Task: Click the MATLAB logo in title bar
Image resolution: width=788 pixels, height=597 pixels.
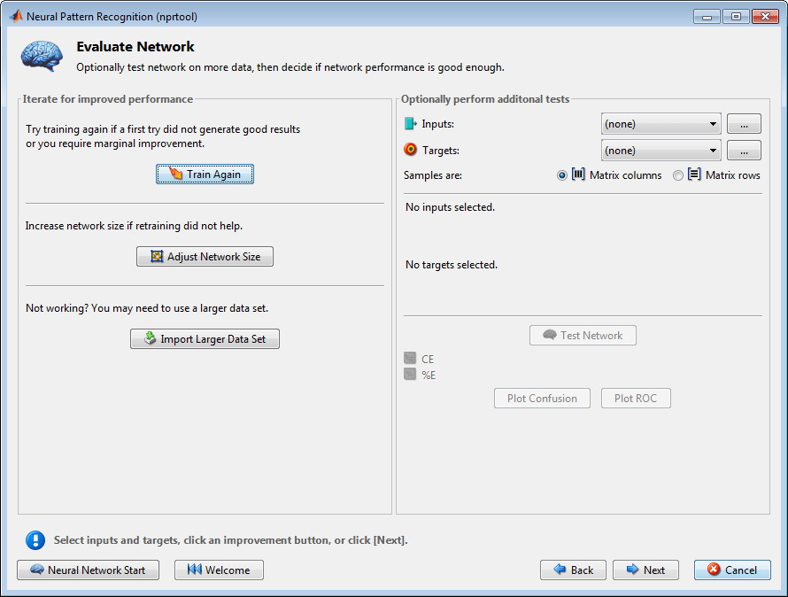Action: 16,16
